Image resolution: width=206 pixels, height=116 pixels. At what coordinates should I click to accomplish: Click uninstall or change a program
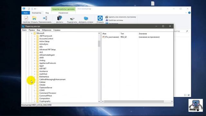click(x=121, y=17)
